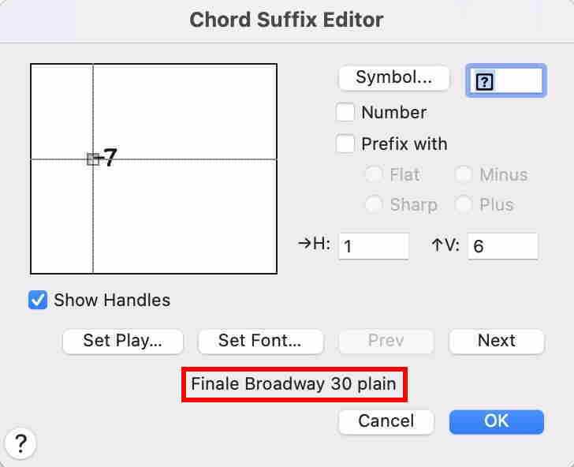Cancel the Chord Suffix Editor
This screenshot has width=574, height=467.
coord(386,421)
